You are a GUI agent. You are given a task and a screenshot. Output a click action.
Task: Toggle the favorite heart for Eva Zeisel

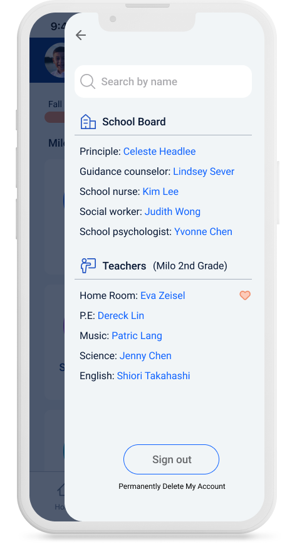(x=245, y=295)
